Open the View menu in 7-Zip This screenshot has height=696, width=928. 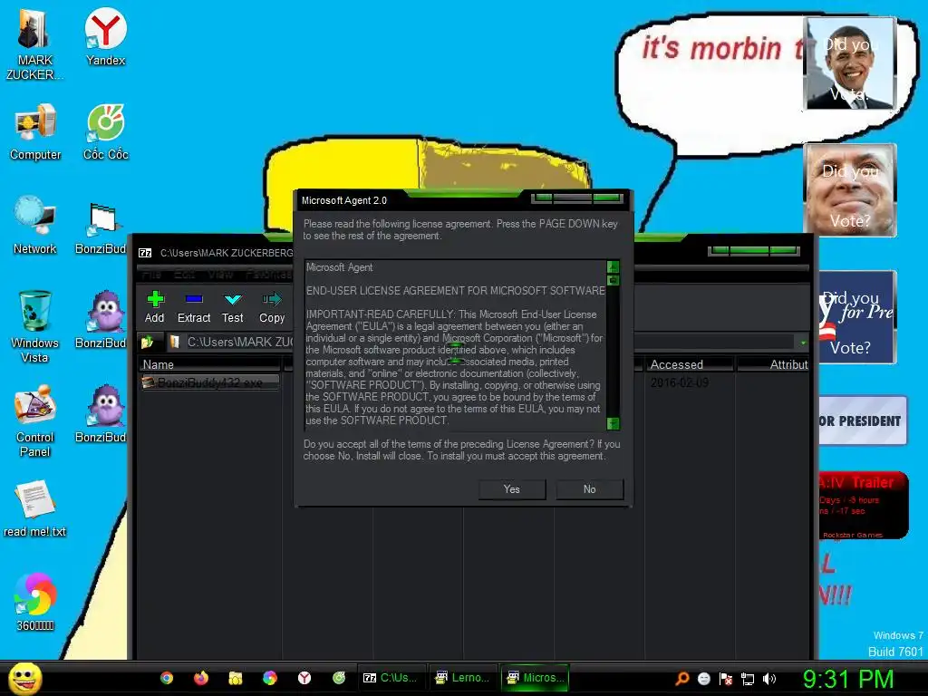pos(220,274)
